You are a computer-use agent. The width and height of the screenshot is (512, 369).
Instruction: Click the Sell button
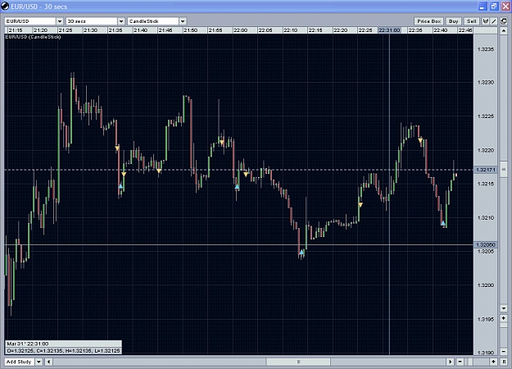click(x=472, y=21)
